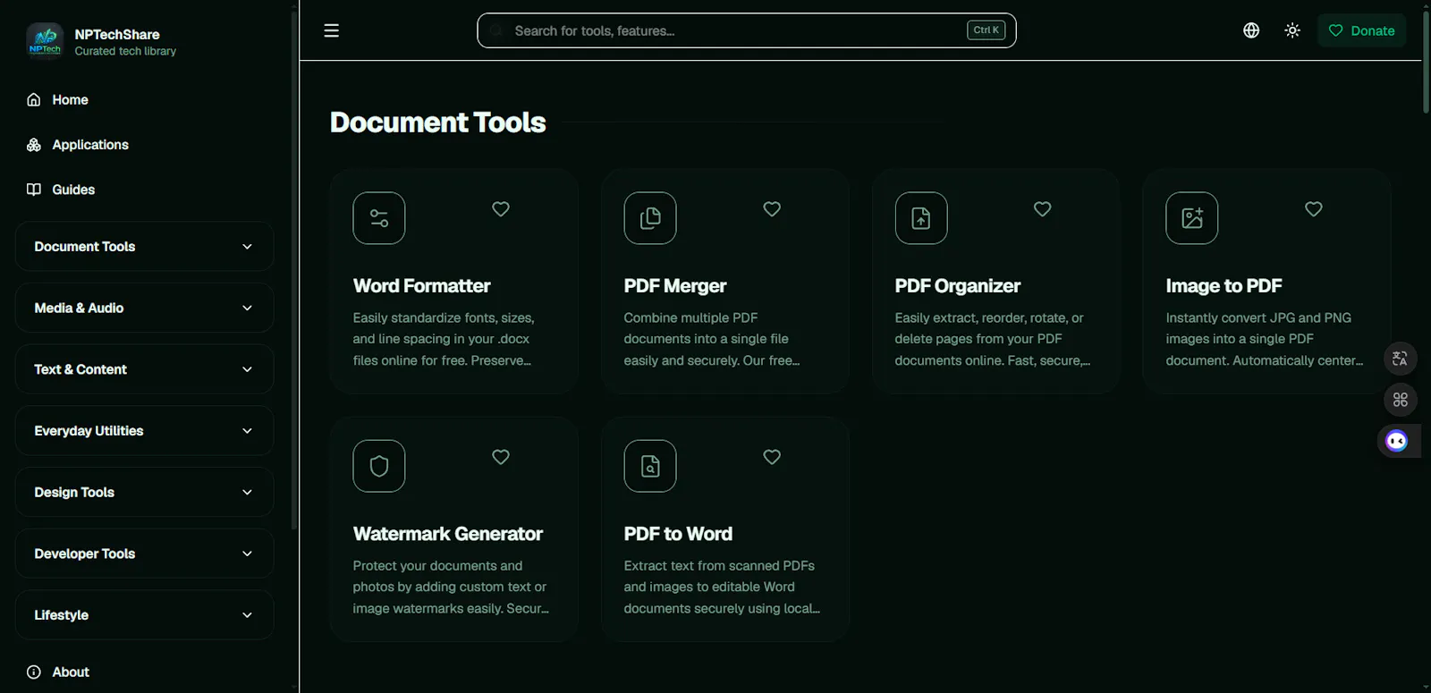The height and width of the screenshot is (693, 1431).
Task: Click the translate floating side icon
Action: click(1401, 359)
